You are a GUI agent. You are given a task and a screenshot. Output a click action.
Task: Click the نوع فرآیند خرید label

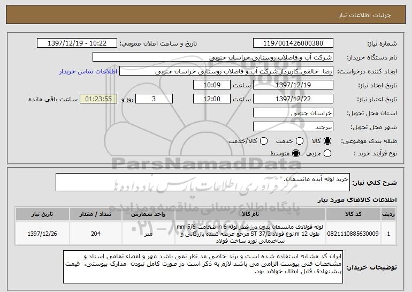click(x=376, y=153)
